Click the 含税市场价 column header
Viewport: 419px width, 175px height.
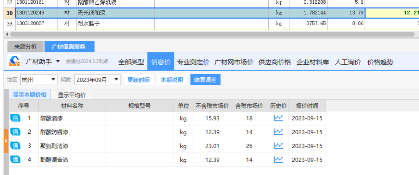(x=249, y=106)
